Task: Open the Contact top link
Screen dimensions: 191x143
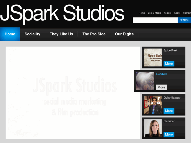Action: 187,13
